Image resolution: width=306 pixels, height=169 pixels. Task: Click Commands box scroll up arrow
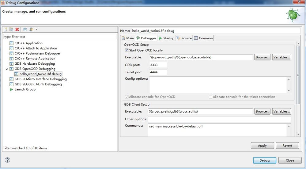click(x=289, y=126)
